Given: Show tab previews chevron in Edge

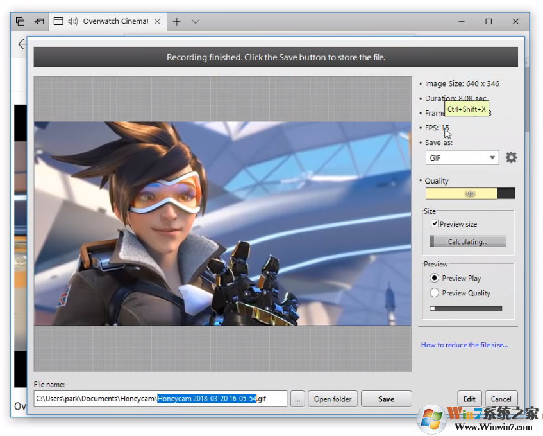Looking at the screenshot, I should 196,21.
